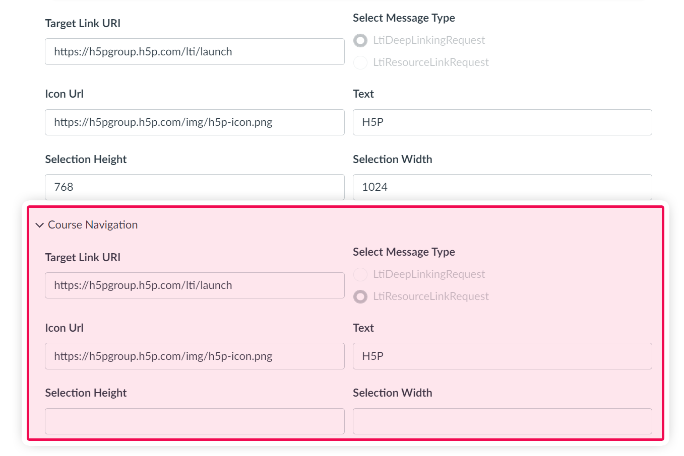The width and height of the screenshot is (684, 456).
Task: Focus the Course Navigation Target Link URI field
Action: (195, 285)
